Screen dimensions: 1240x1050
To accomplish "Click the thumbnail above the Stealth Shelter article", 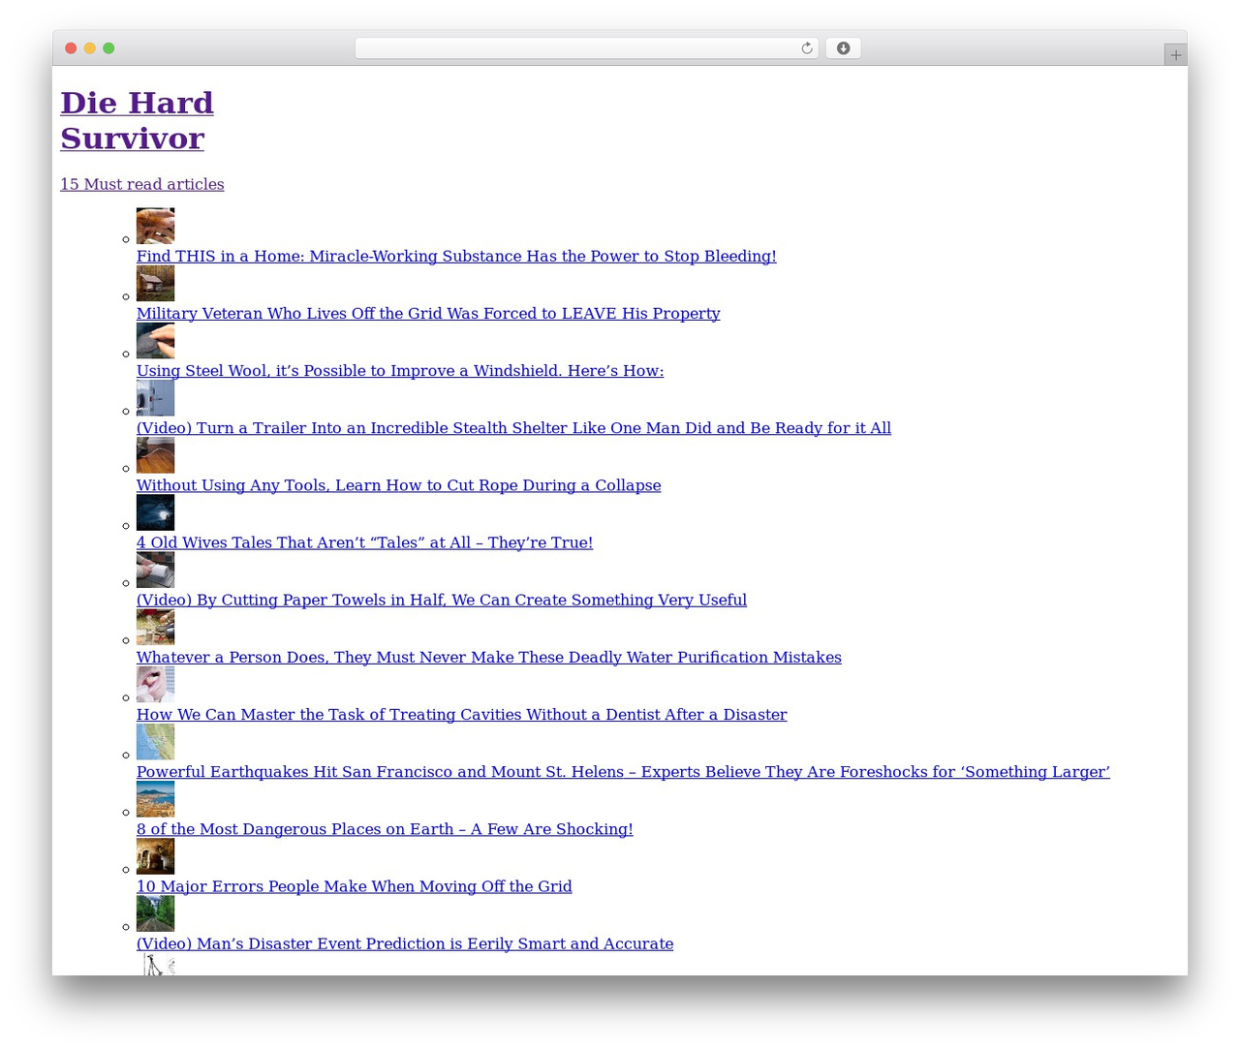I will pos(155,397).
